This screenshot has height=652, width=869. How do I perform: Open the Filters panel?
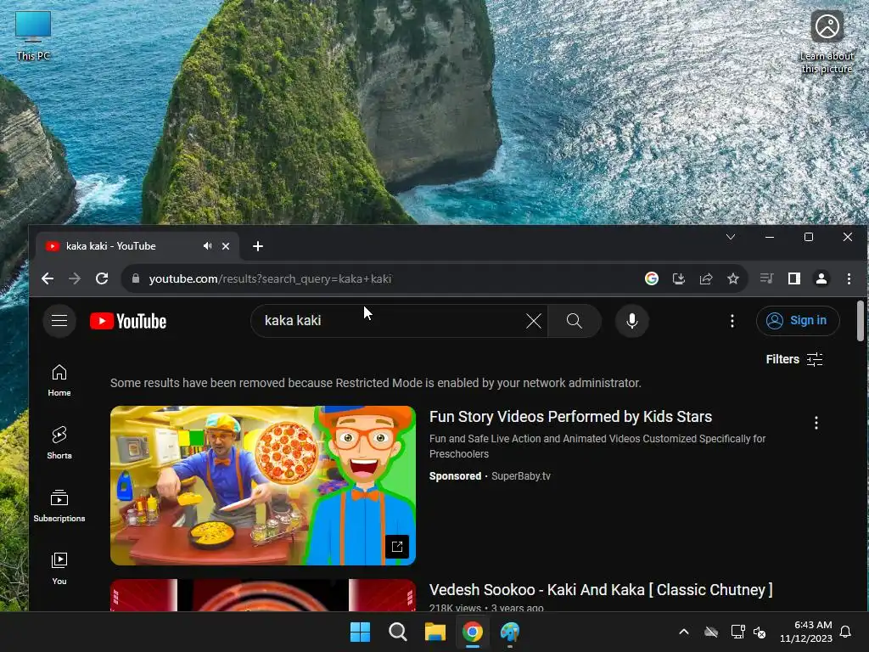point(794,359)
